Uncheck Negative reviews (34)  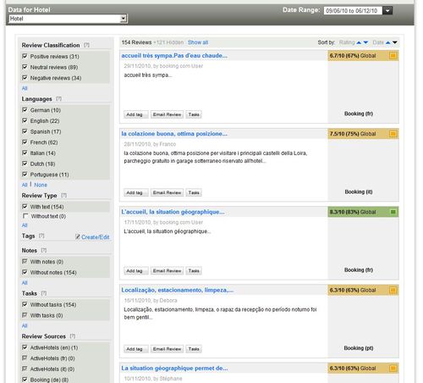25,78
